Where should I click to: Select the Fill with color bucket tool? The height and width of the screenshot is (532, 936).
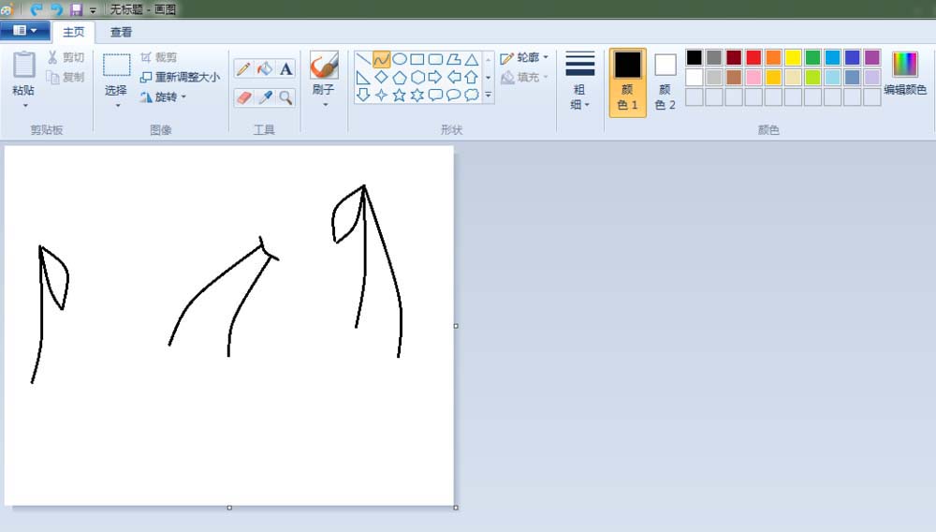click(x=265, y=69)
